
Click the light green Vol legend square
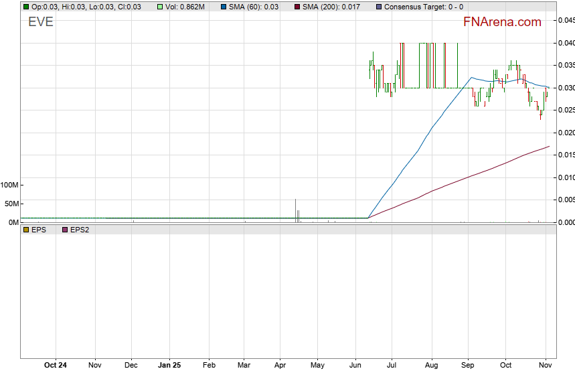[x=160, y=7]
